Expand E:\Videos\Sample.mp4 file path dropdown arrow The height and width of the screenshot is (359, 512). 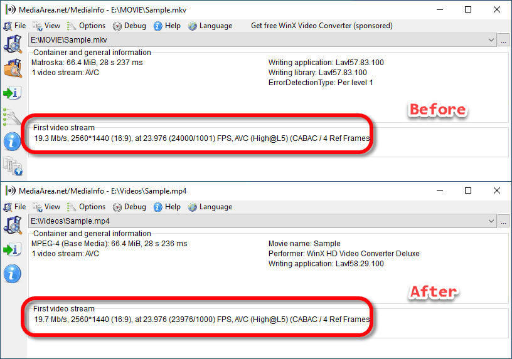pos(491,221)
